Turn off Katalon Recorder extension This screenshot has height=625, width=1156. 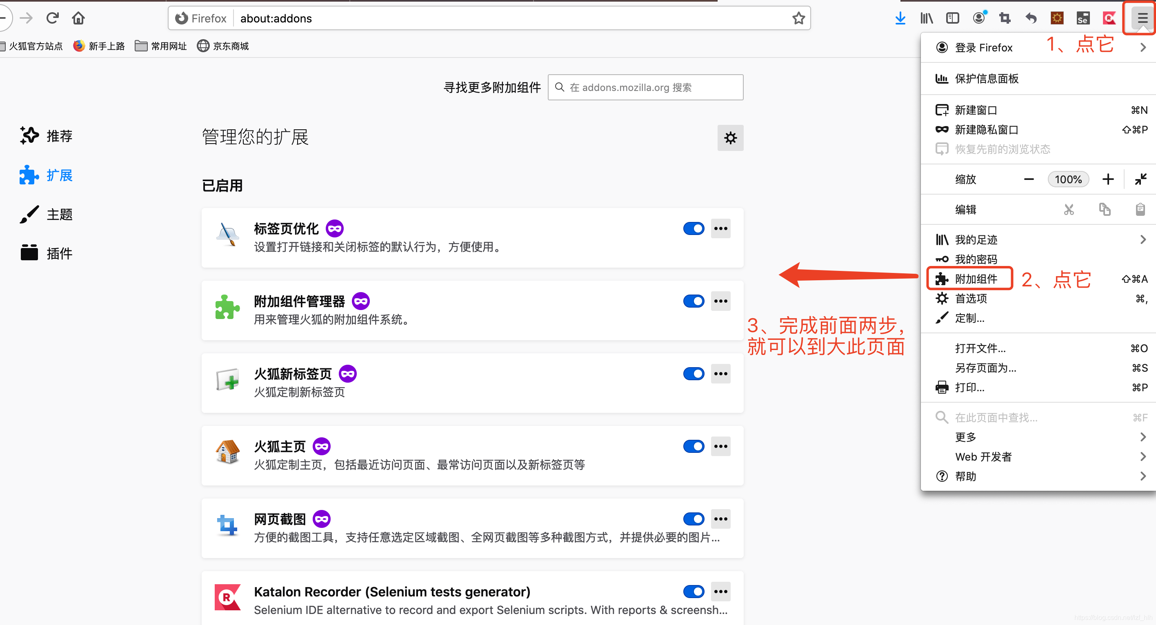click(x=694, y=592)
